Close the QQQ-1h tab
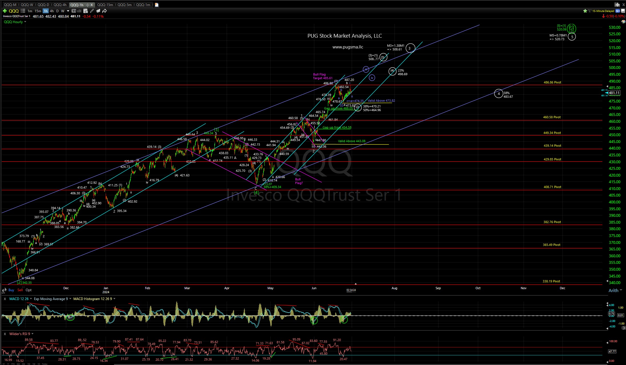 tap(92, 5)
